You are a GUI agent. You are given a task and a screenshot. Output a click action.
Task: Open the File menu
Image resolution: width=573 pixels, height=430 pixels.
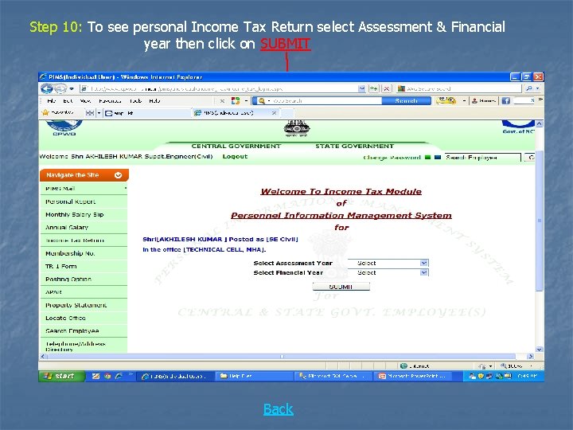click(x=52, y=101)
